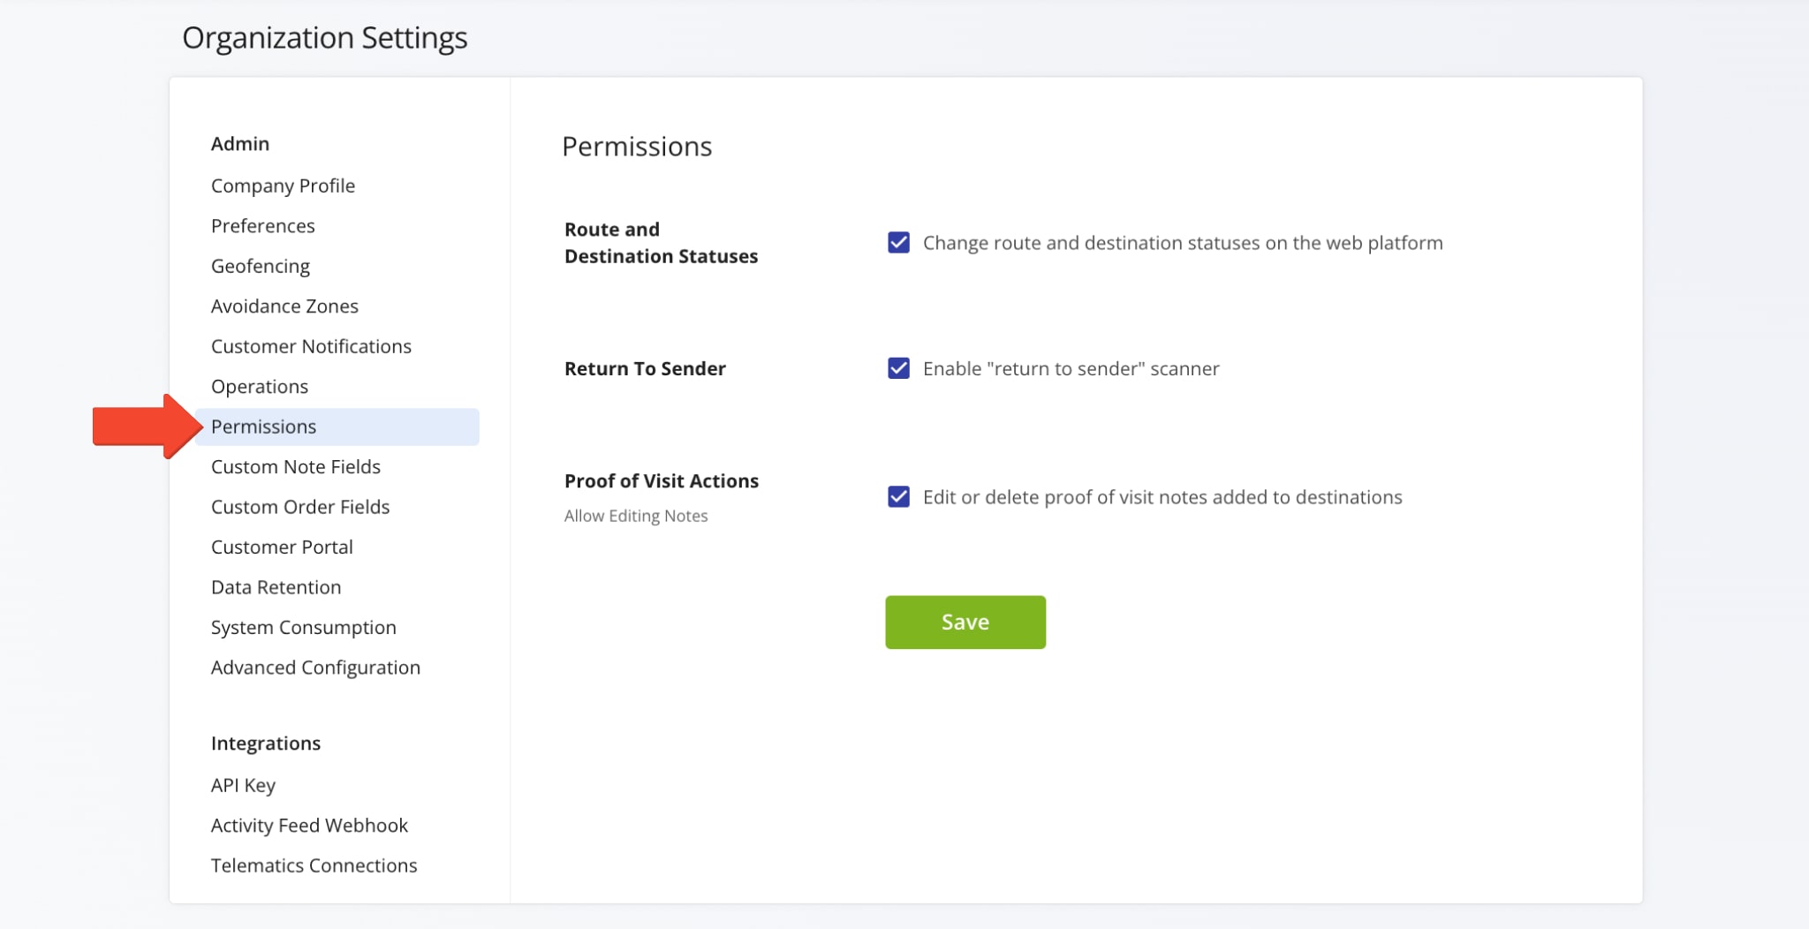
Task: Select the highlighted Permissions menu item
Action: click(x=263, y=427)
